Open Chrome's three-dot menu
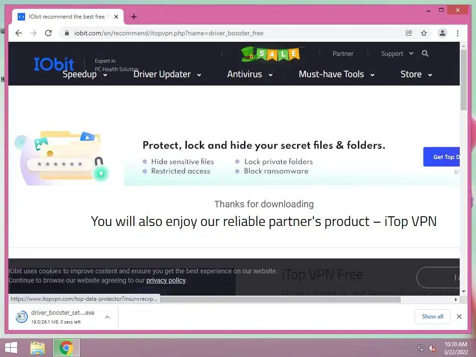The image size is (476, 357). pyautogui.click(x=457, y=33)
